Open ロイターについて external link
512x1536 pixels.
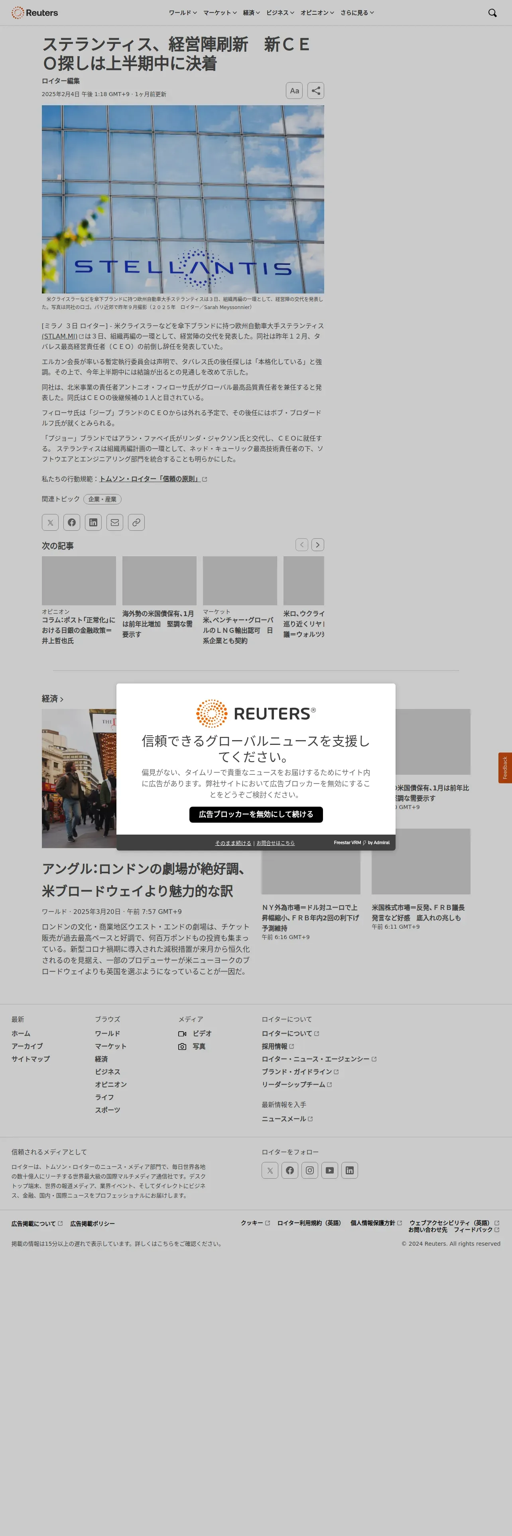point(290,1033)
